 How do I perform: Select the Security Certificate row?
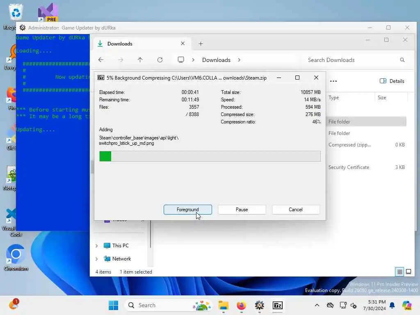[x=366, y=167]
